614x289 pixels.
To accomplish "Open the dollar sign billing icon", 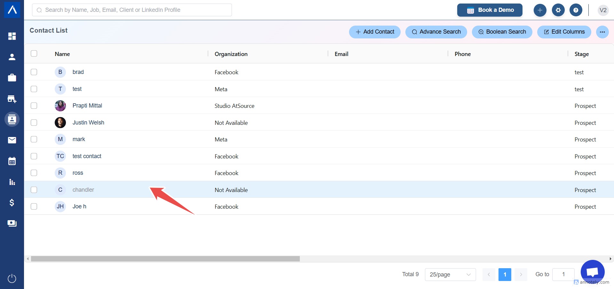I will pyautogui.click(x=12, y=203).
